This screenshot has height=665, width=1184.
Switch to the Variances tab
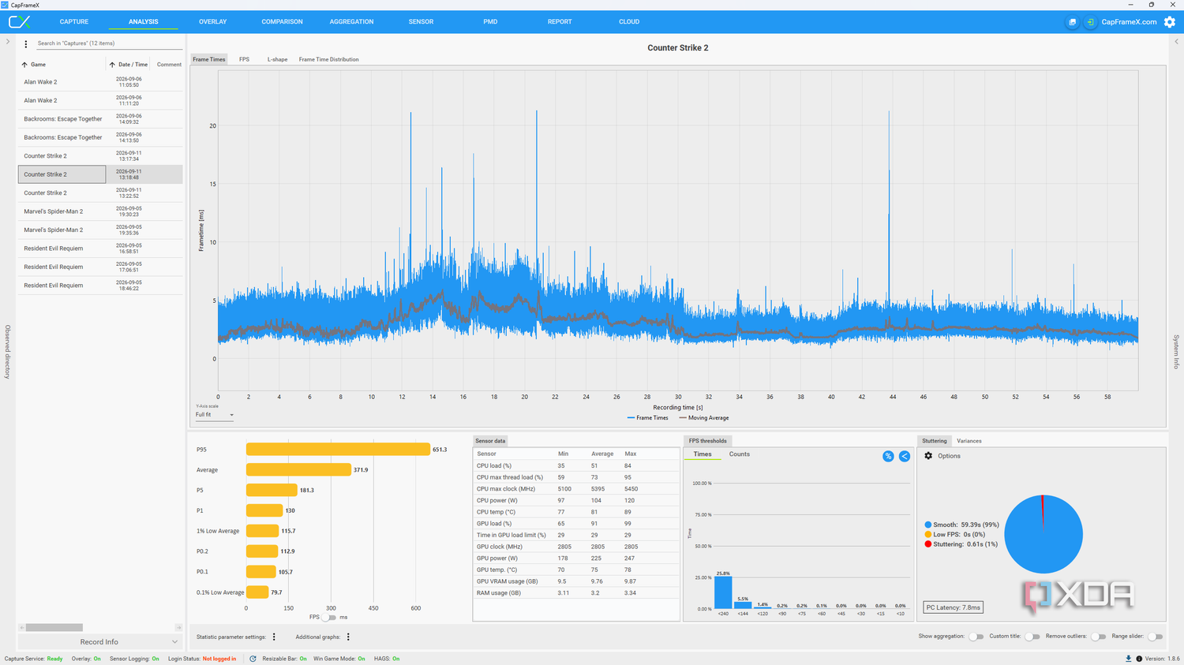tap(969, 441)
